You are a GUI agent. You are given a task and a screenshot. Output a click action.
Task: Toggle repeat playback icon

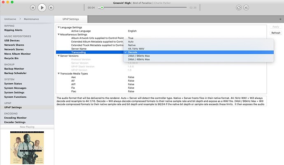tap(239, 7)
